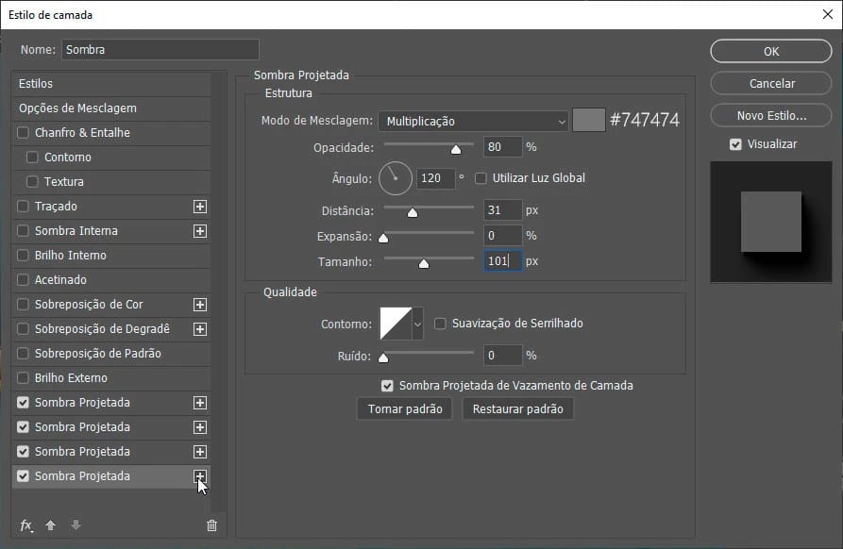Add another Sombra Projetada with its plus icon
This screenshot has width=843, height=549.
coord(199,475)
